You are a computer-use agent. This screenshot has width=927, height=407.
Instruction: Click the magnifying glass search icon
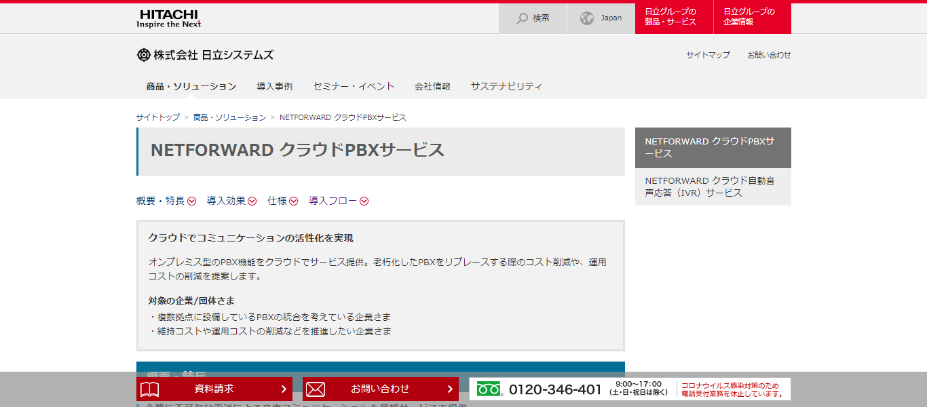click(522, 18)
